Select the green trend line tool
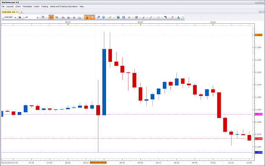Viewport: 265px width, 166px height. (x=151, y=17)
